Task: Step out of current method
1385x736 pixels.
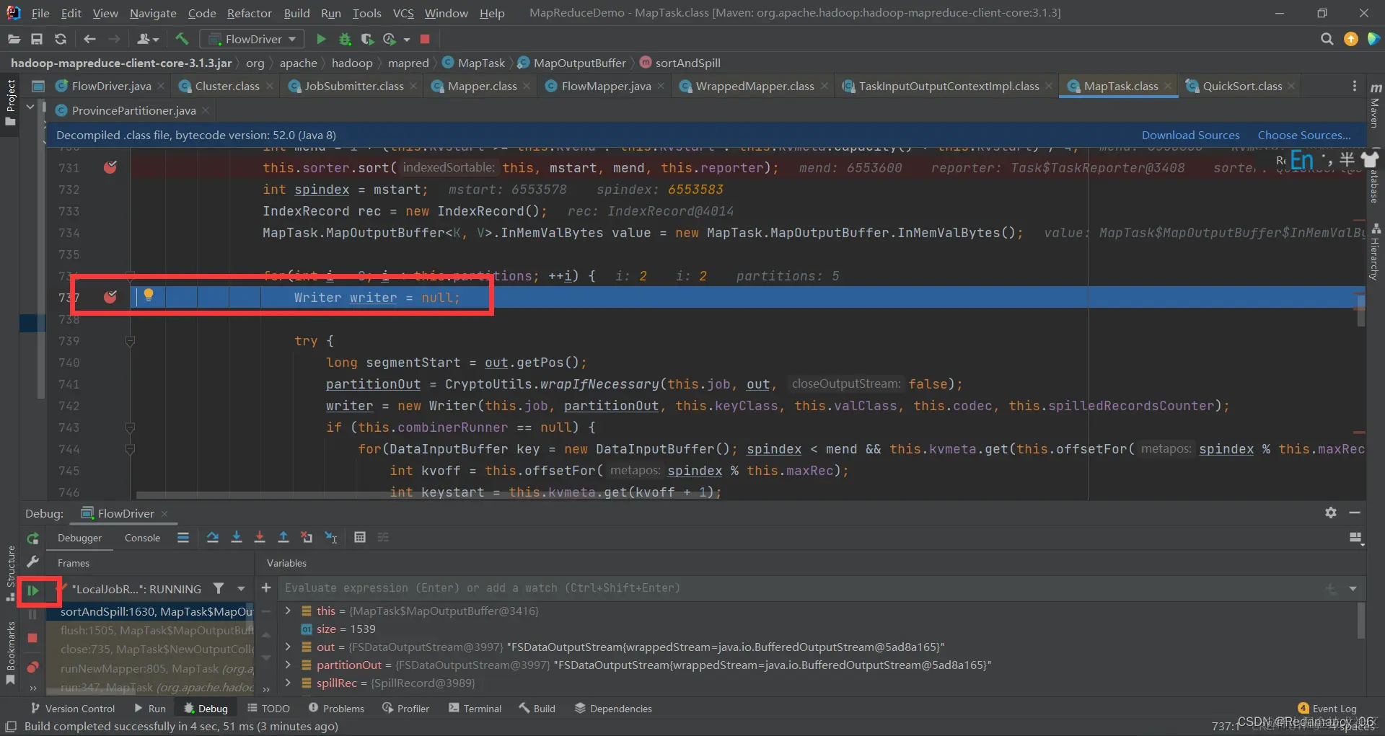Action: click(283, 538)
